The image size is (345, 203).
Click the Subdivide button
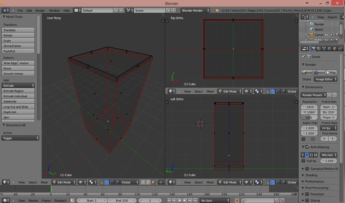click(x=18, y=101)
